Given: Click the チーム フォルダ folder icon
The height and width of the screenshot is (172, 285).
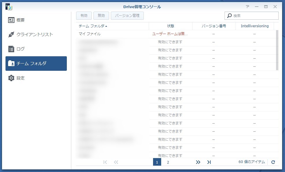Looking at the screenshot, I should pos(11,64).
